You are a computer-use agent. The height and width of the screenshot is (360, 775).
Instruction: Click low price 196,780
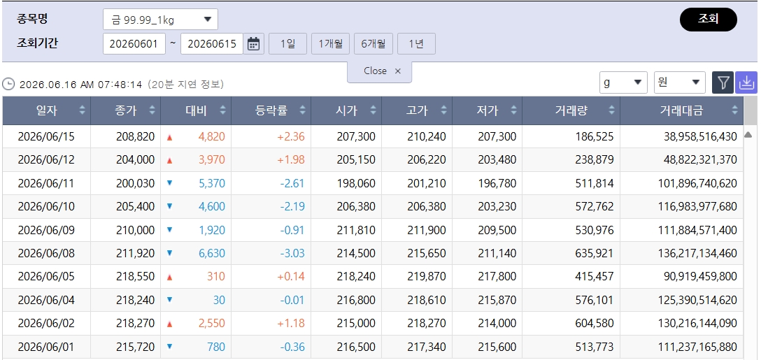(497, 184)
